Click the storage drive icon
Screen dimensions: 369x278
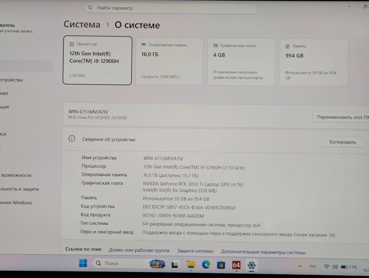click(x=287, y=46)
